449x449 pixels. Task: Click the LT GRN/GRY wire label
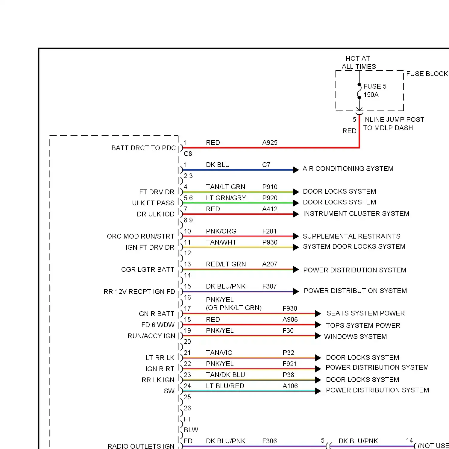(226, 198)
